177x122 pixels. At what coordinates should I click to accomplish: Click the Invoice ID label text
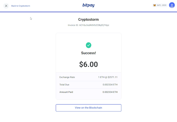point(73,25)
